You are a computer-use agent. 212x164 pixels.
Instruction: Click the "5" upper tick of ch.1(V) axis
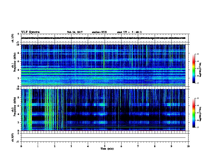point(18,34)
